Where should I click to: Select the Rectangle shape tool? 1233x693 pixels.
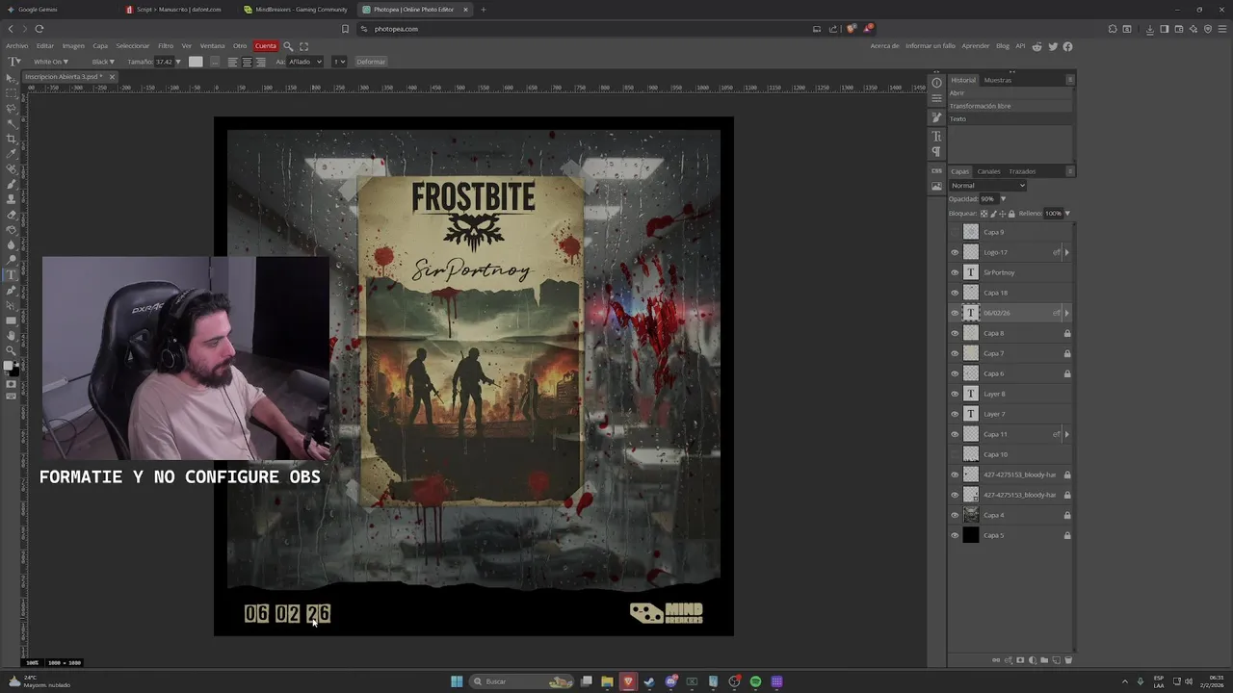11,321
